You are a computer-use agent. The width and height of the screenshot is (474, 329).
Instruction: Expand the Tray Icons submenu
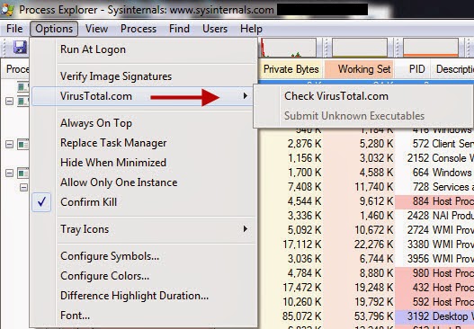tap(143, 229)
